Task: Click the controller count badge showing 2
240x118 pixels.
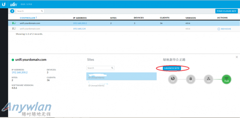Action: (x=12, y=11)
